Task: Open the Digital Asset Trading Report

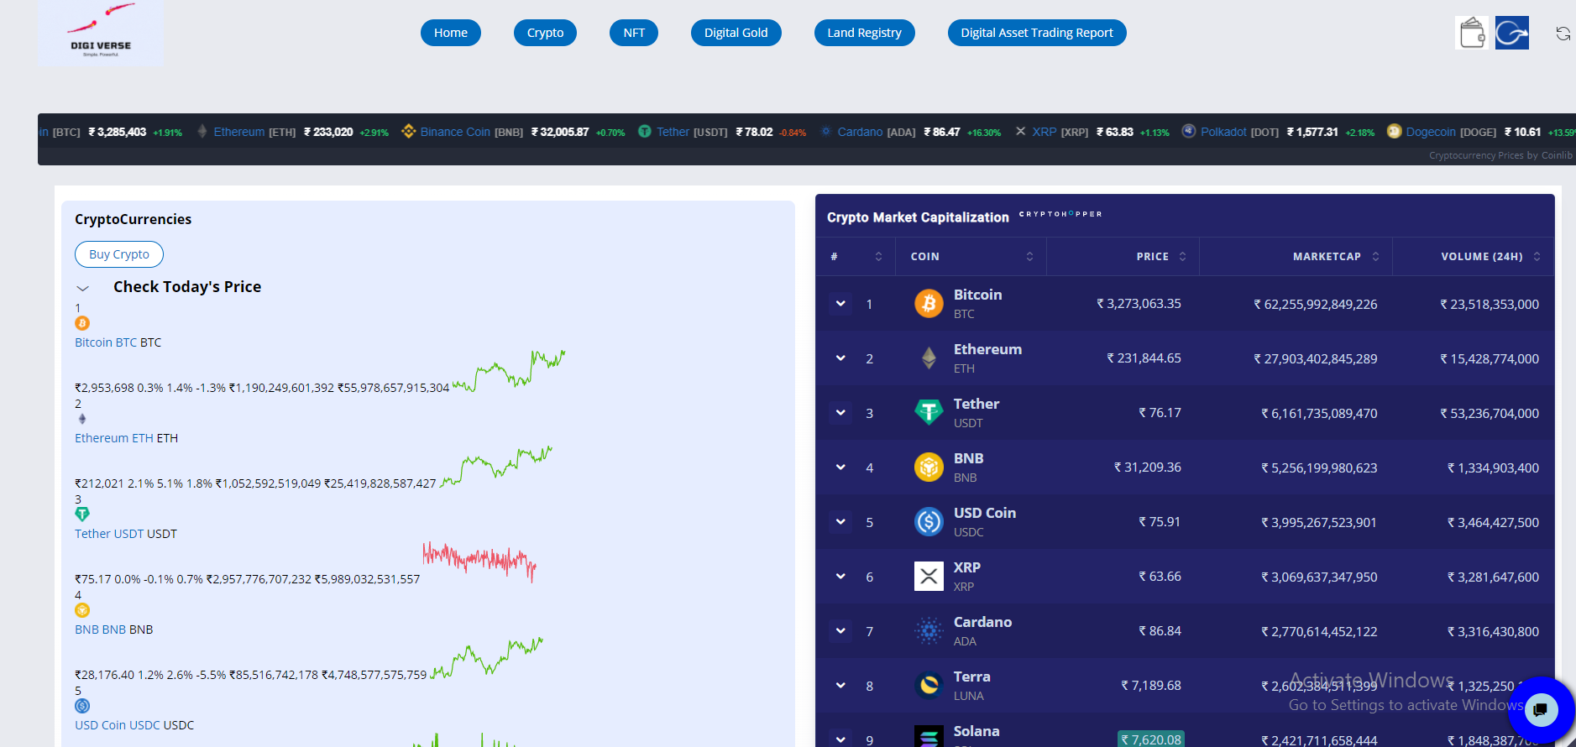Action: pyautogui.click(x=1037, y=33)
